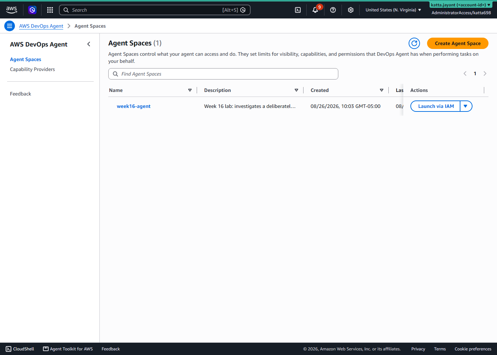Collapse the AWS DevOps Agent sidebar
Image resolution: width=497 pixels, height=355 pixels.
coord(89,44)
